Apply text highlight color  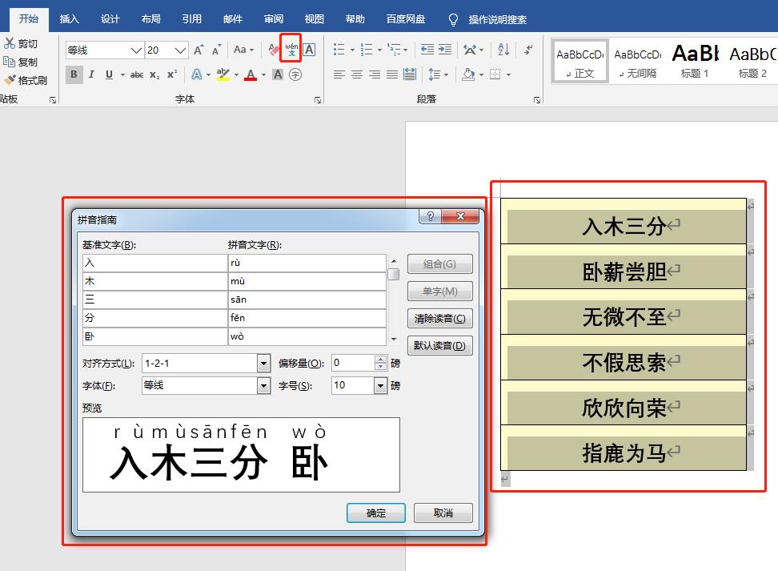coord(224,74)
